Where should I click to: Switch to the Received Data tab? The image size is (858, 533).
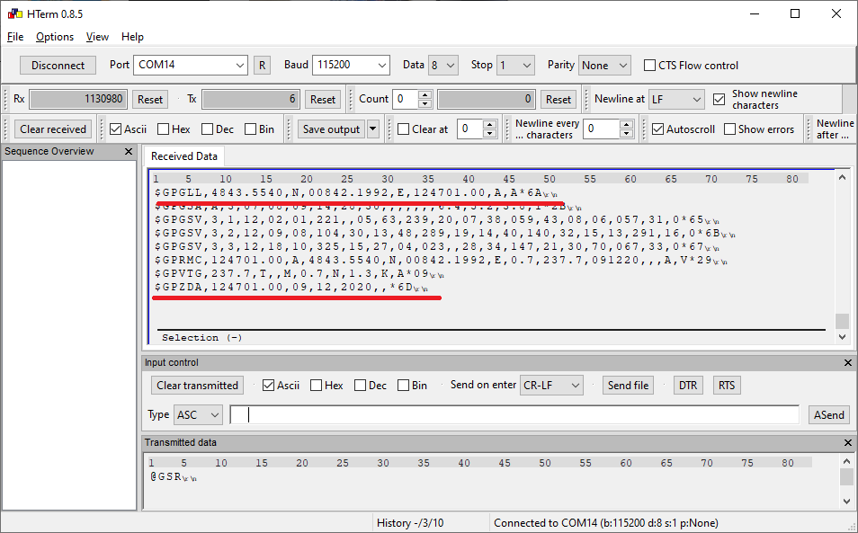pyautogui.click(x=184, y=156)
